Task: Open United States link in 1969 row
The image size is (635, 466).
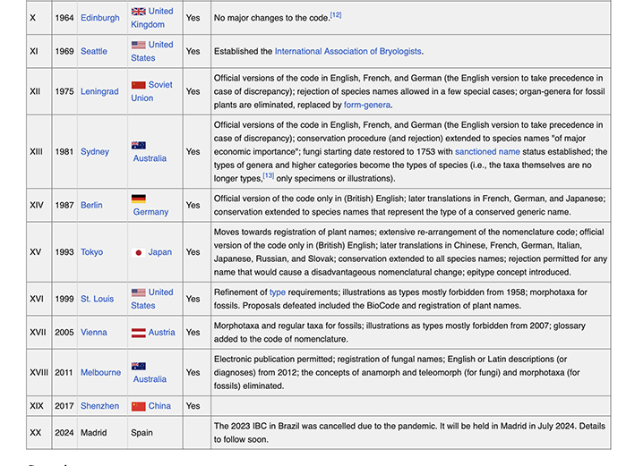Action: pos(152,51)
